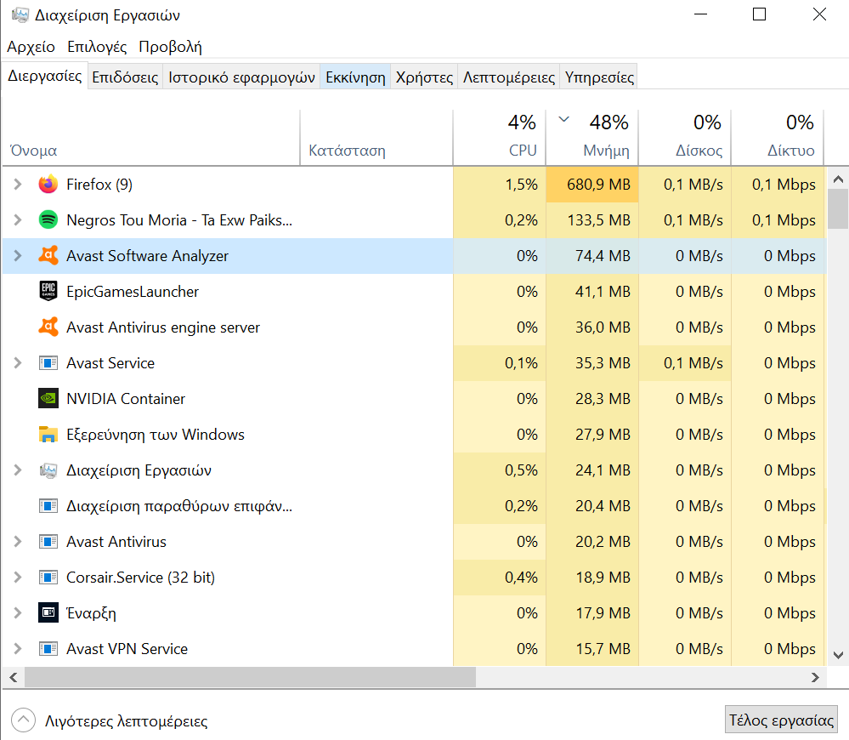The image size is (849, 740).
Task: Sort by the Κατάσταση column header
Action: tap(376, 138)
